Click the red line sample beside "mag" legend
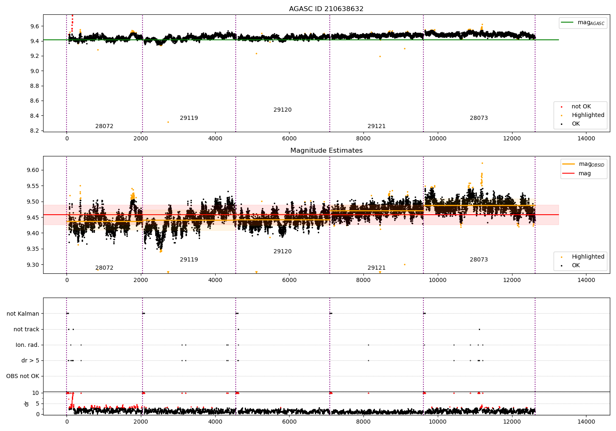 (x=569, y=173)
